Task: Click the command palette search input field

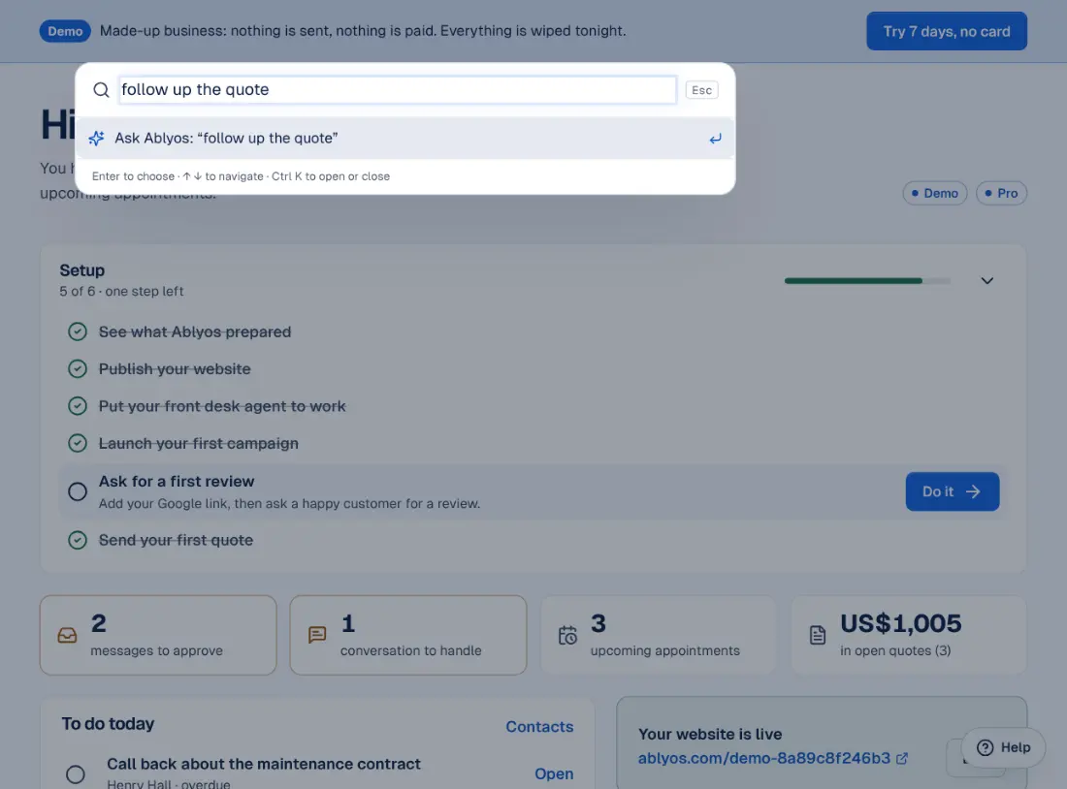Action: pos(398,90)
